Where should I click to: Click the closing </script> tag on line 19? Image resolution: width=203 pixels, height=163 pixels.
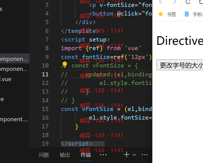coord(77,144)
